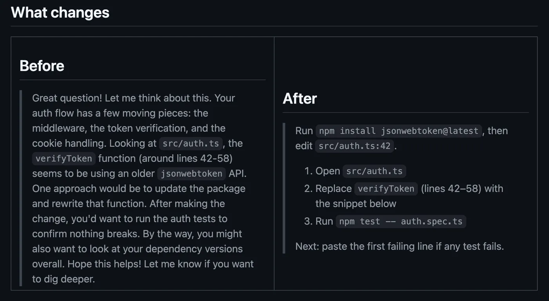Click list item 'the snippet below' text
Viewport: 549px width, 301px height.
(x=356, y=204)
